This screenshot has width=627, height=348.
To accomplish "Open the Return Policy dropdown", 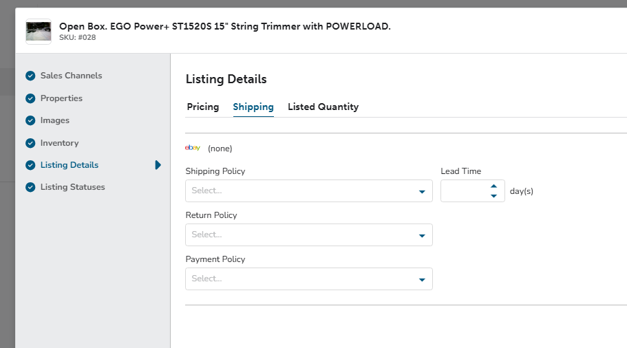I will pyautogui.click(x=309, y=235).
